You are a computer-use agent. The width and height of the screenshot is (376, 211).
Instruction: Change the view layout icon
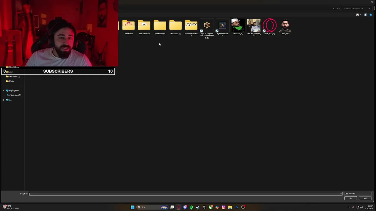coord(357,15)
